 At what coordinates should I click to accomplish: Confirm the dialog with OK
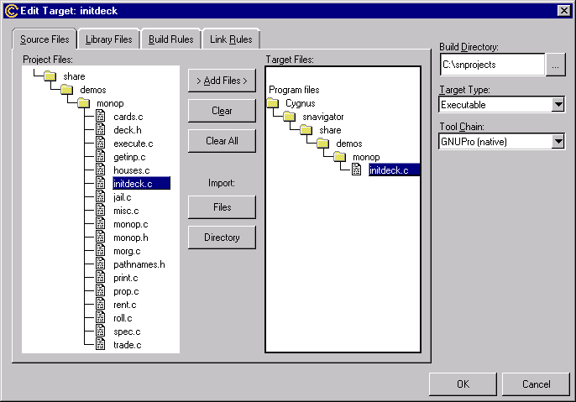463,384
